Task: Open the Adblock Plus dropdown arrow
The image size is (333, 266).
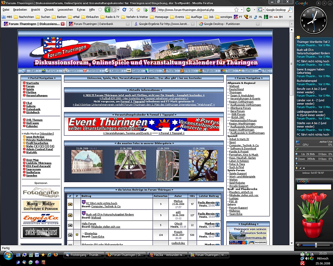Action: (x=254, y=10)
